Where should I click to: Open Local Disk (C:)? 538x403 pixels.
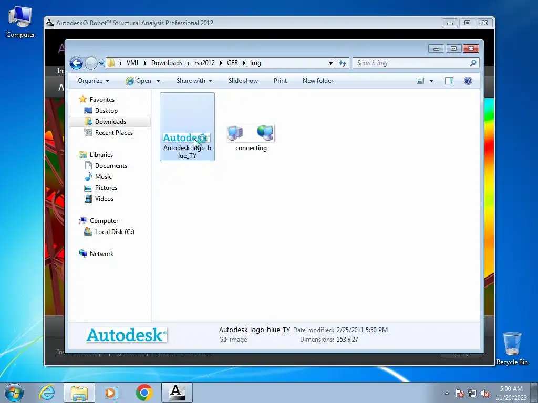pos(115,232)
